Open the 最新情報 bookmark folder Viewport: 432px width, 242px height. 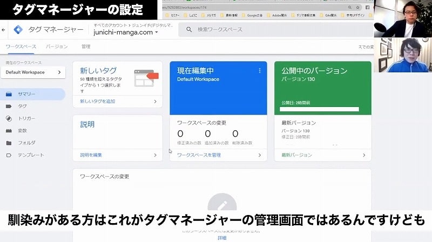228,16
